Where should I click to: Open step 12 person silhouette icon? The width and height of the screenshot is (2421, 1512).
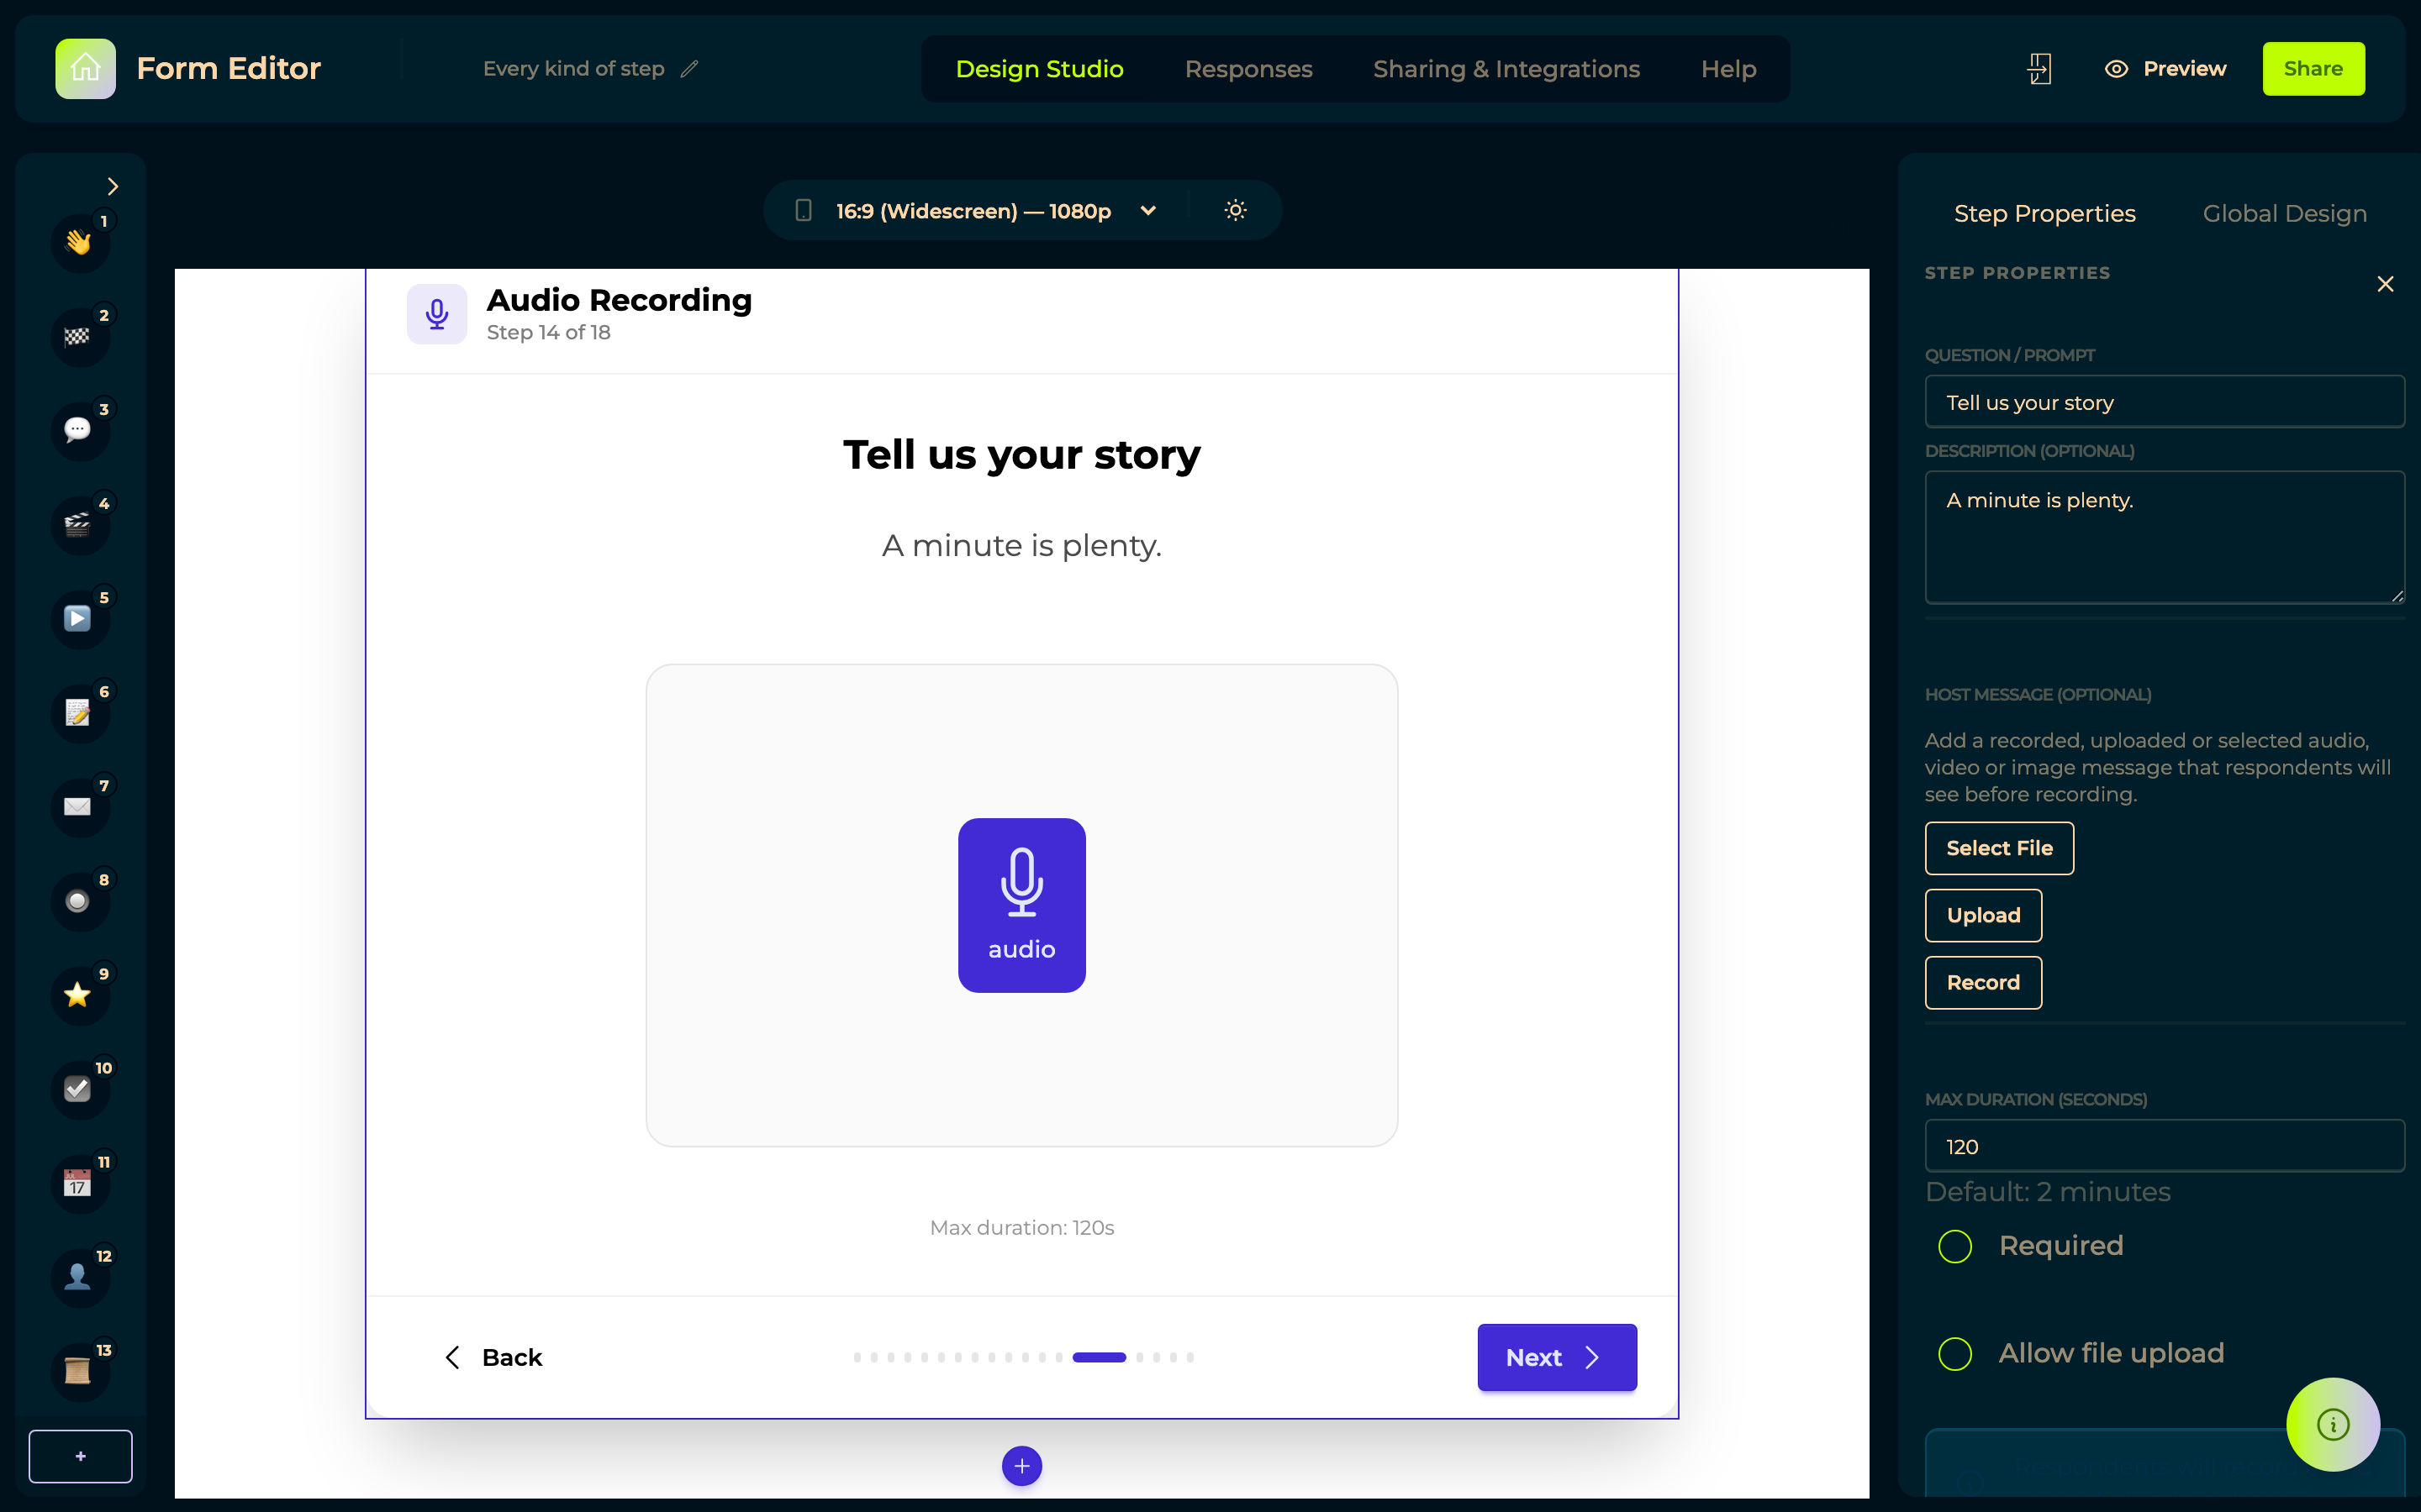(79, 1277)
